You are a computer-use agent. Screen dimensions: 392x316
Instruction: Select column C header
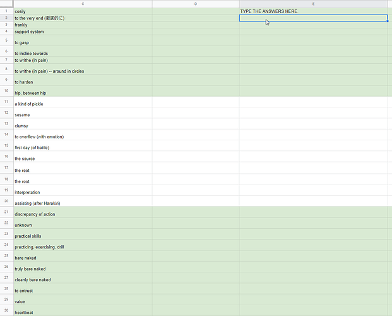pyautogui.click(x=83, y=4)
